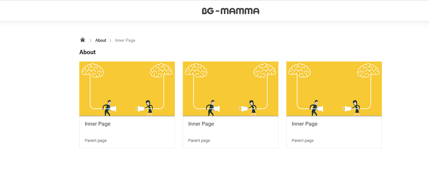
Task: Click Parent page text in third card
Action: coord(303,141)
